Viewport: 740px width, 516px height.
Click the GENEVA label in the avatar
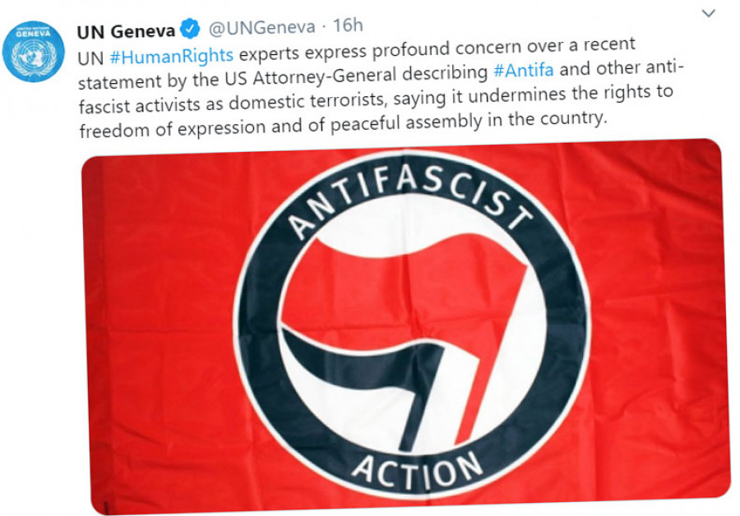[x=33, y=34]
